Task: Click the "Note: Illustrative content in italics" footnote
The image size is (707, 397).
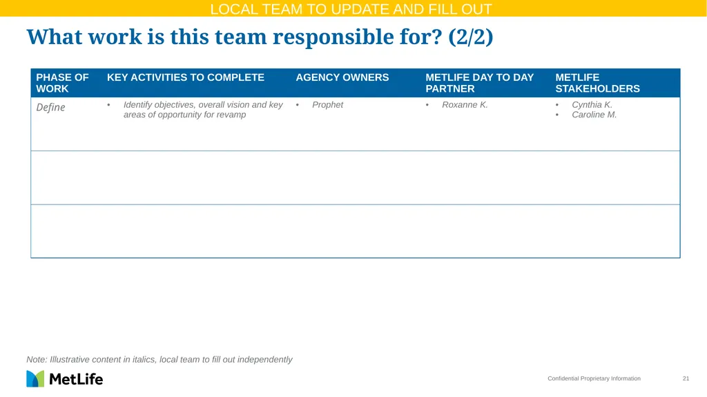Action: coord(159,360)
